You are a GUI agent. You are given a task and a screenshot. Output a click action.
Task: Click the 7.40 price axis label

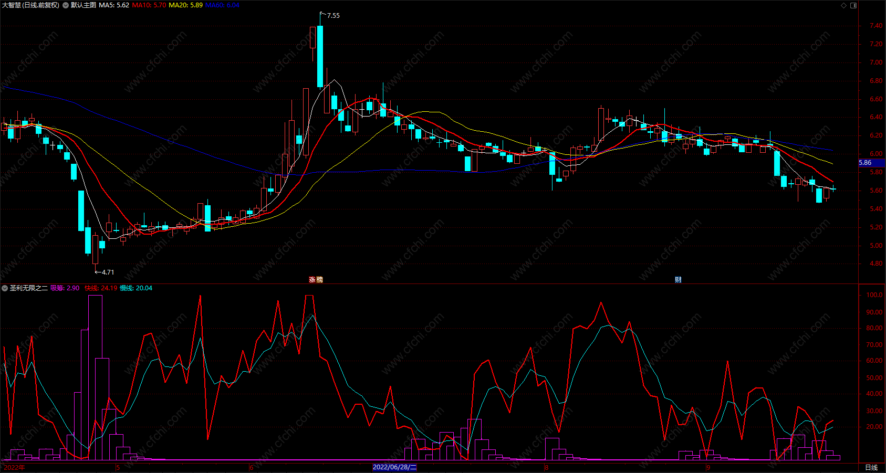[876, 26]
